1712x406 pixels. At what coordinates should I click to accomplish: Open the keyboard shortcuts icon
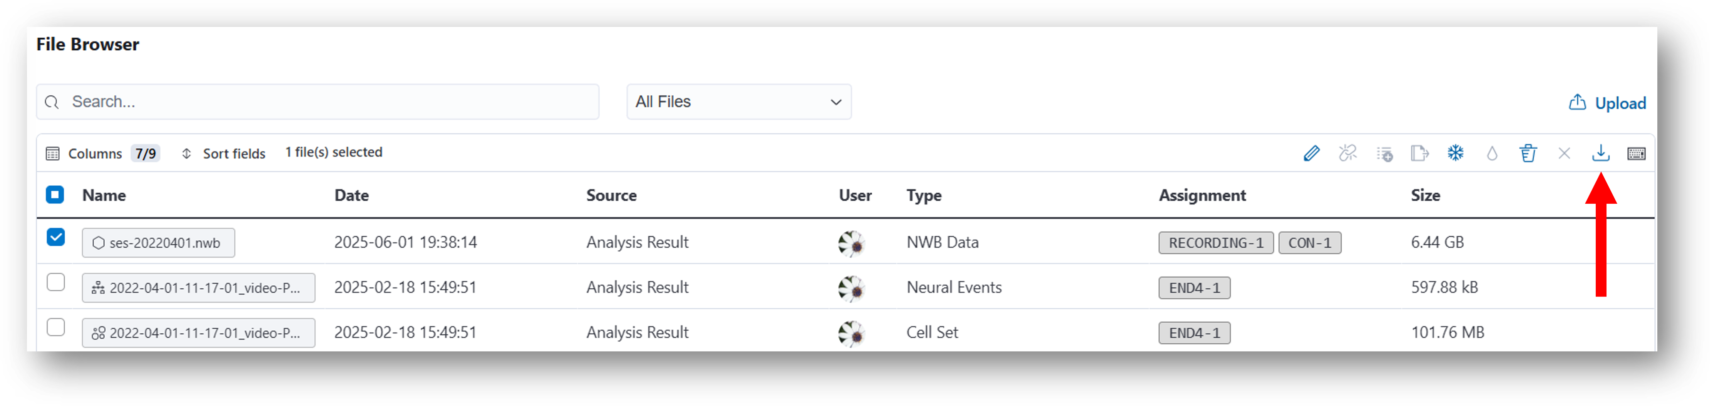(x=1636, y=154)
